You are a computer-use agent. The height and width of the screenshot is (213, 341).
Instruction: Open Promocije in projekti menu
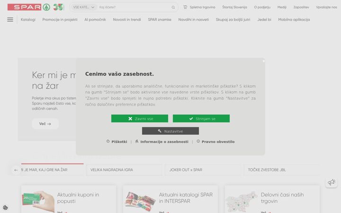60,19
